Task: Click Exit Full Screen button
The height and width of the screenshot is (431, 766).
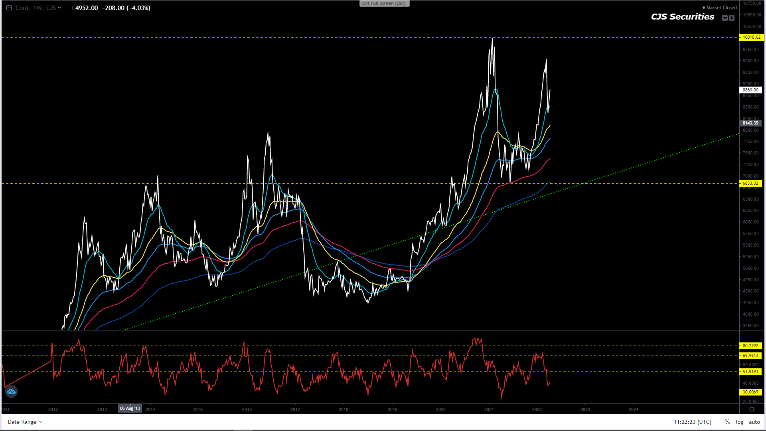Action: tap(384, 3)
